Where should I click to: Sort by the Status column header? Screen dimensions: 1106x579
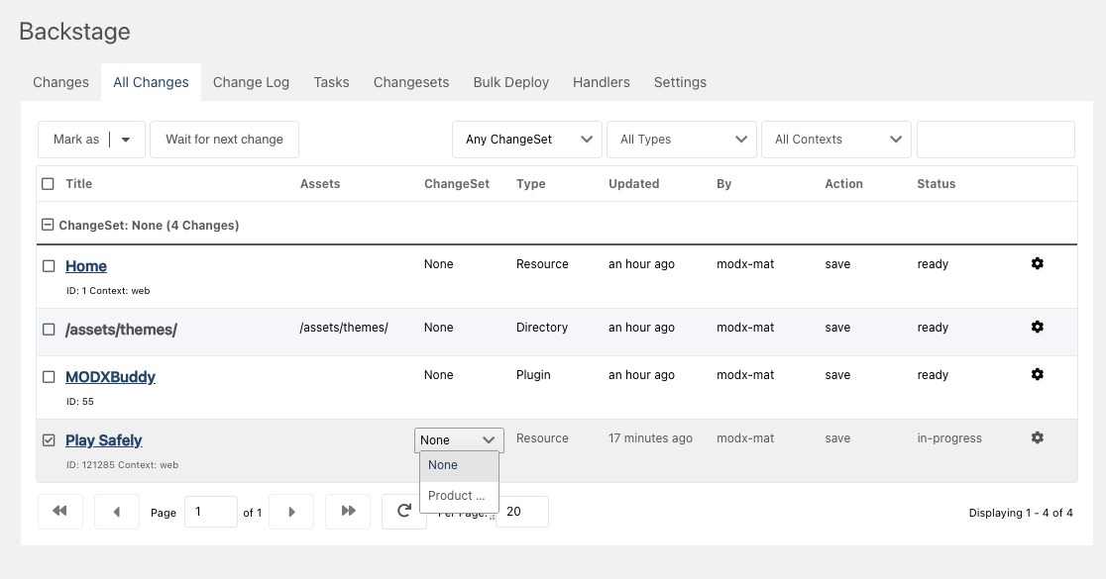[x=936, y=184]
